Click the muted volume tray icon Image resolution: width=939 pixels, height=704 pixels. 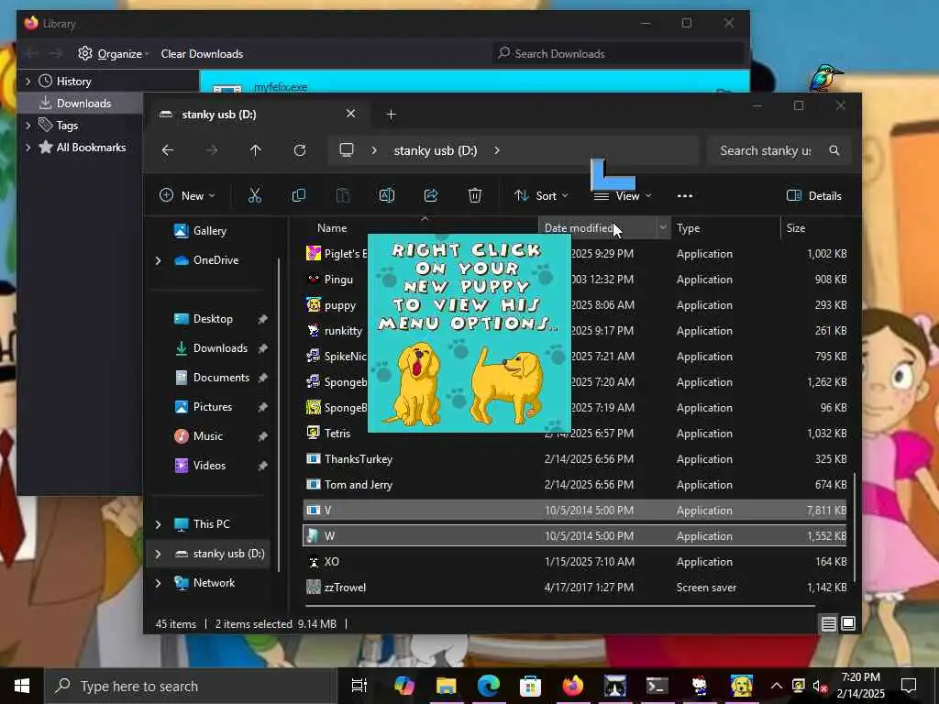point(820,686)
